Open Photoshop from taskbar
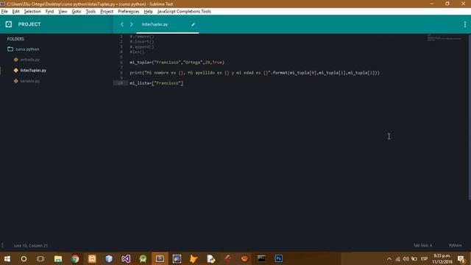The height and width of the screenshot is (265, 471). (x=278, y=258)
